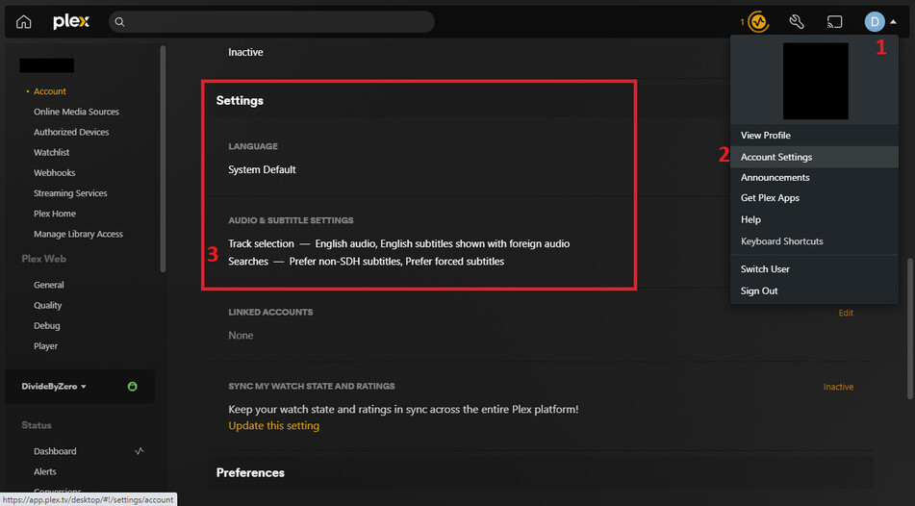Open the Activity indicator icon
Screen dimensions: 915x506
(x=758, y=21)
